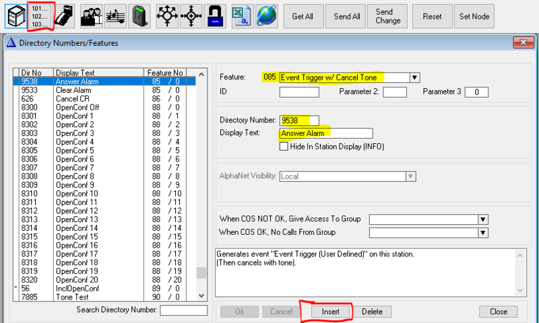Click the Send All button

(x=346, y=16)
